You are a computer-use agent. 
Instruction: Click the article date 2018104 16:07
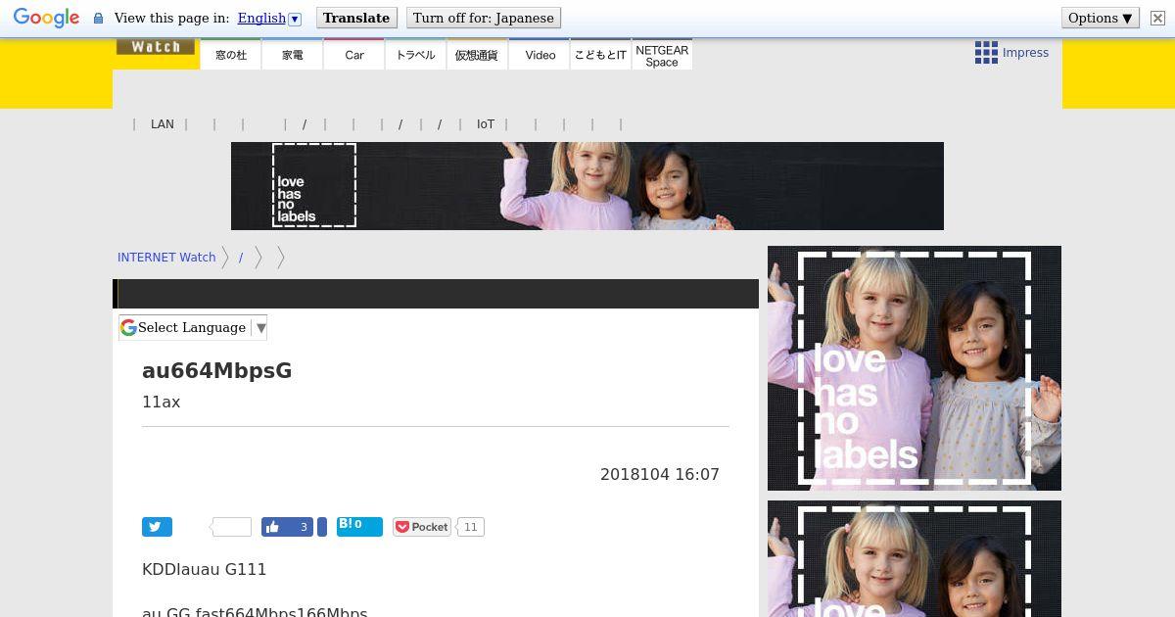pos(660,475)
